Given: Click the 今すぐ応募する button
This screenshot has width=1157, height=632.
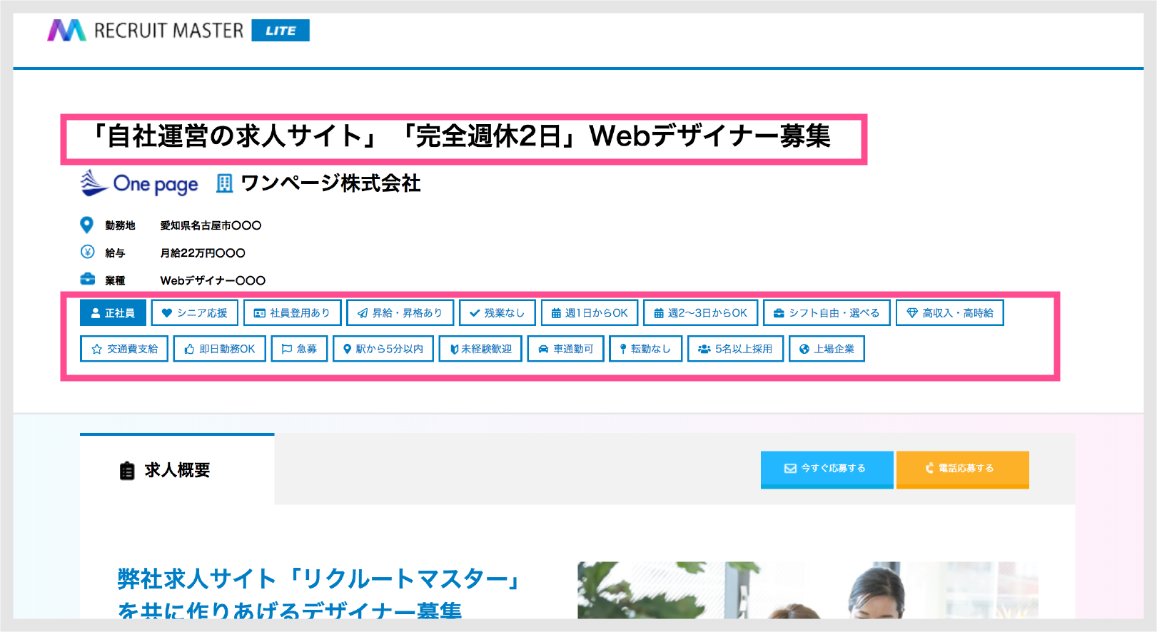Looking at the screenshot, I should click(x=827, y=469).
